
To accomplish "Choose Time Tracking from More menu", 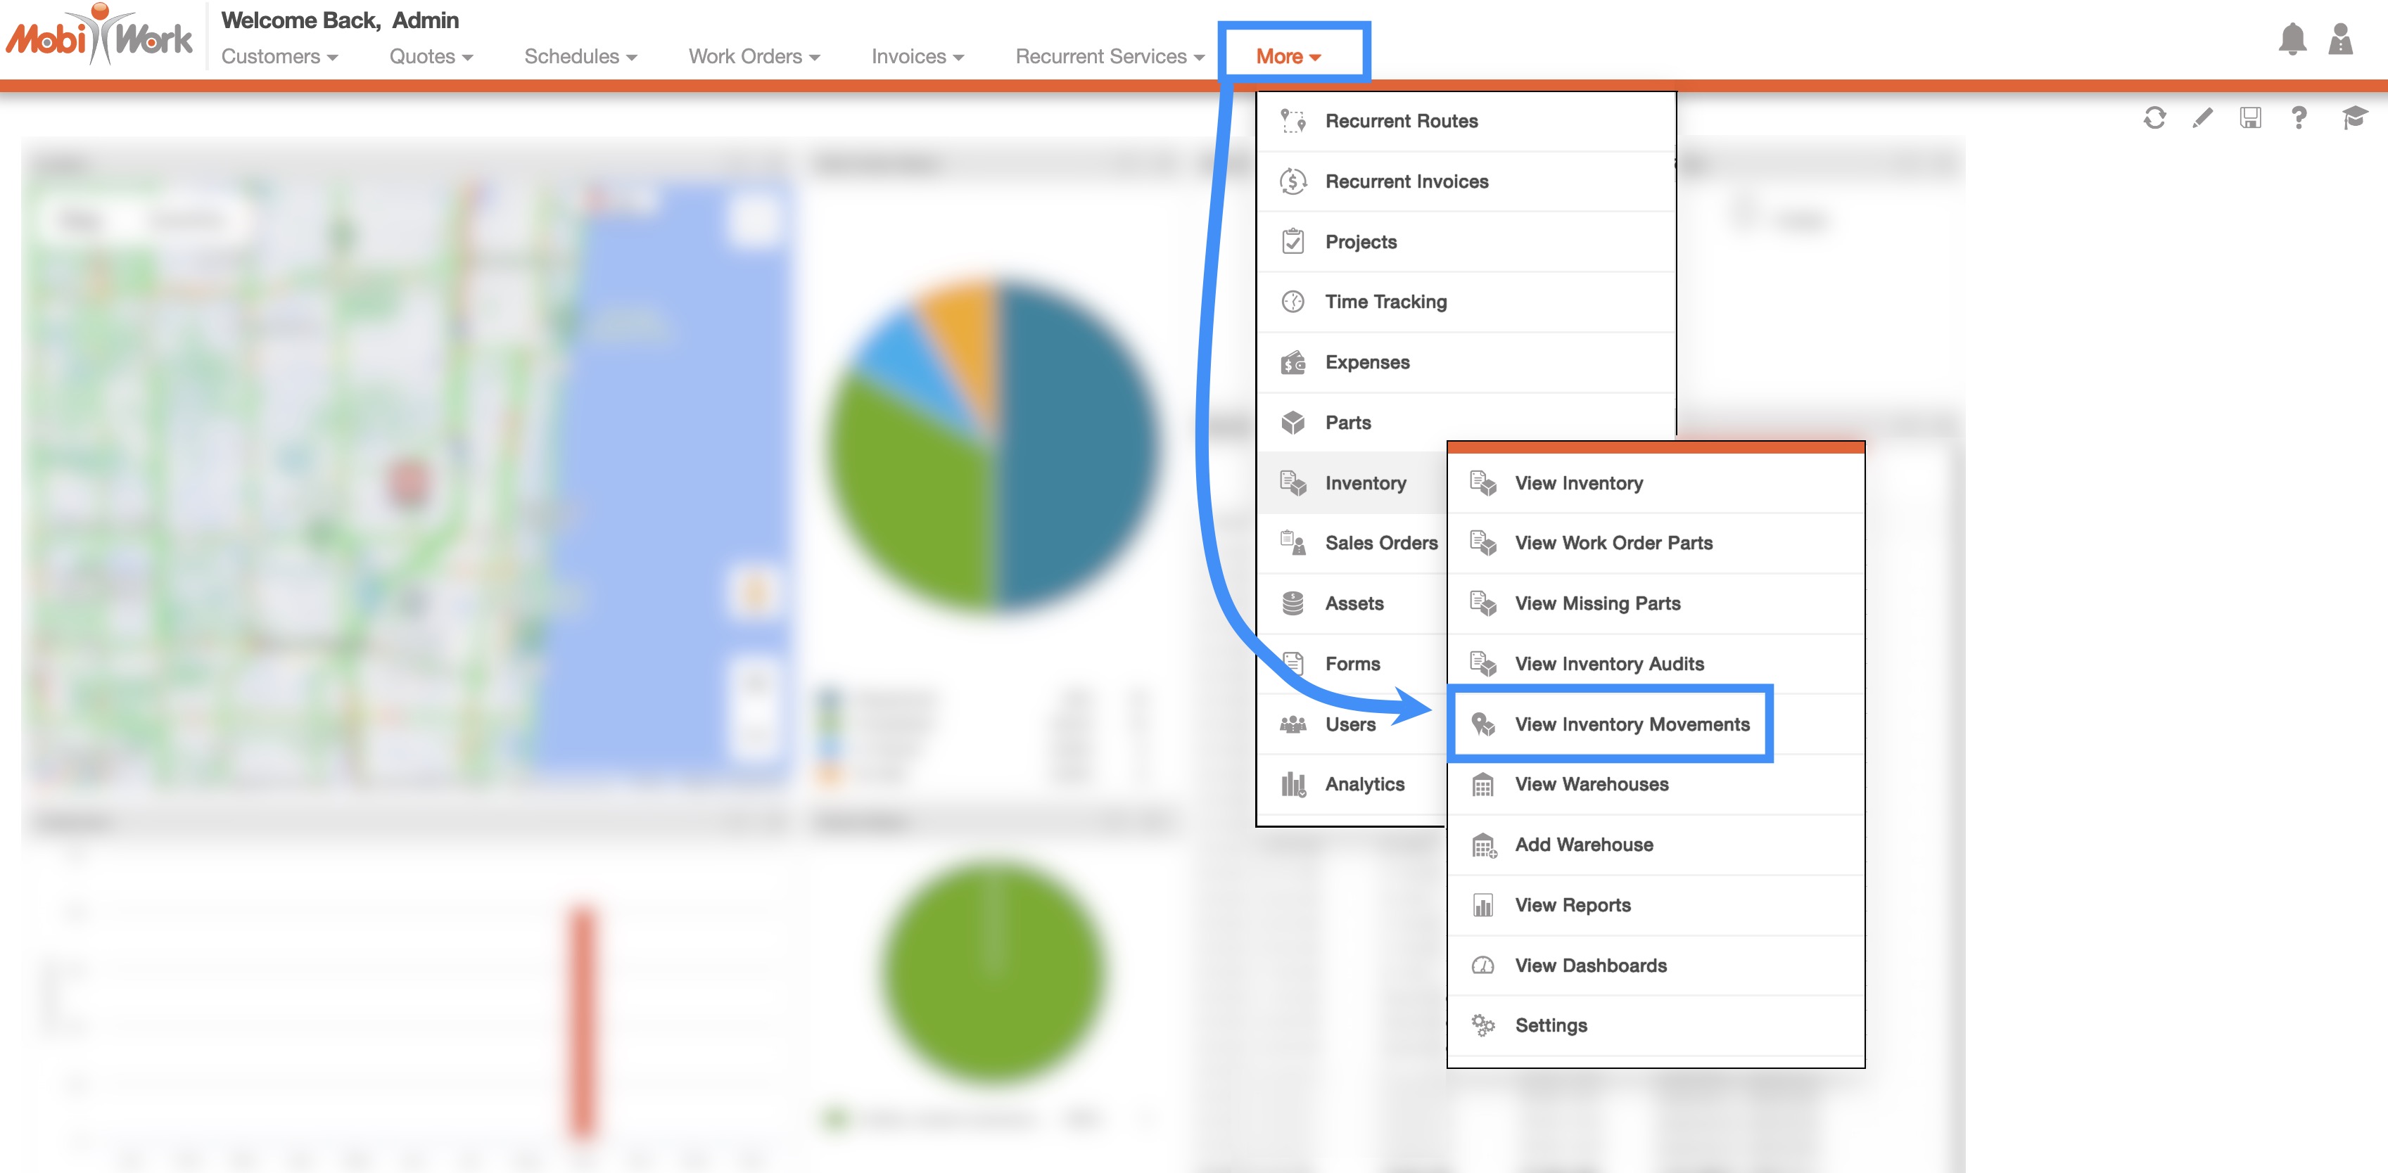I will tap(1385, 302).
